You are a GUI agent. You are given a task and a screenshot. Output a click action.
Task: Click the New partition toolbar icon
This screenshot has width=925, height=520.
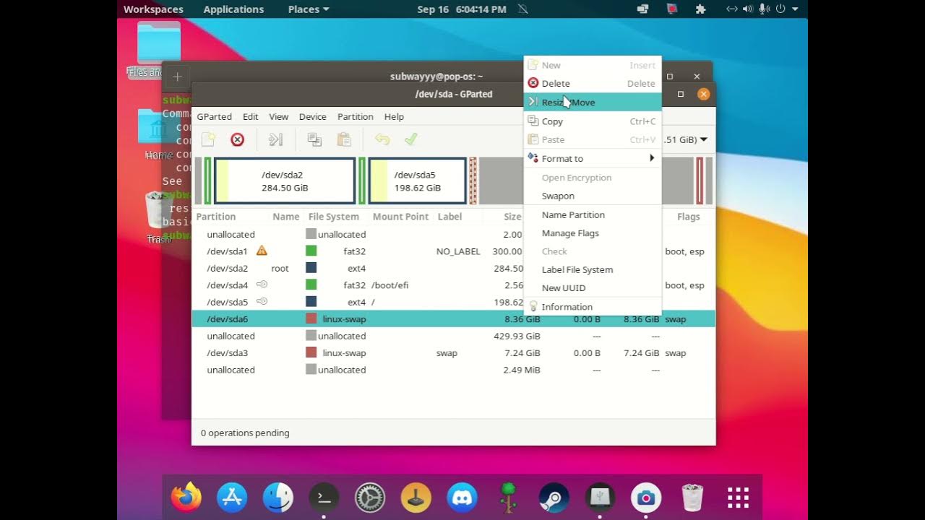click(x=209, y=139)
